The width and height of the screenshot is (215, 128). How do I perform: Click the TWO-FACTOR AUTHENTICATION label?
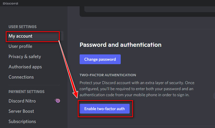(x=108, y=75)
